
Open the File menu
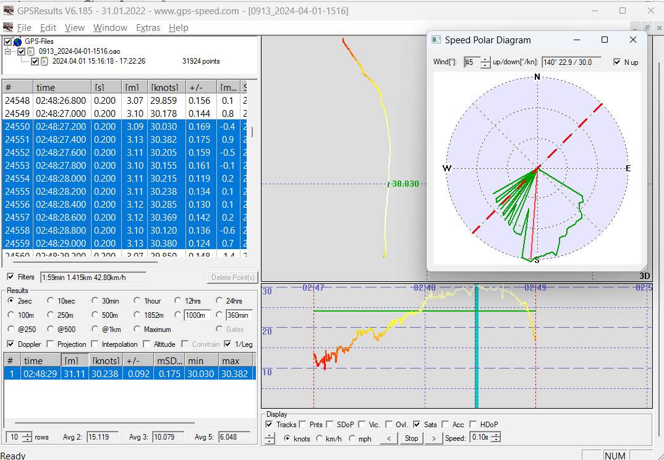(24, 28)
